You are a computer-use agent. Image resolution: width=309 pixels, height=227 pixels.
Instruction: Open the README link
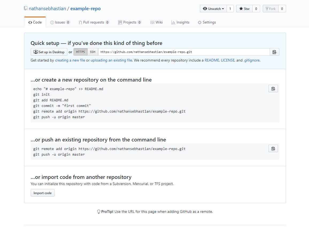pyautogui.click(x=212, y=60)
